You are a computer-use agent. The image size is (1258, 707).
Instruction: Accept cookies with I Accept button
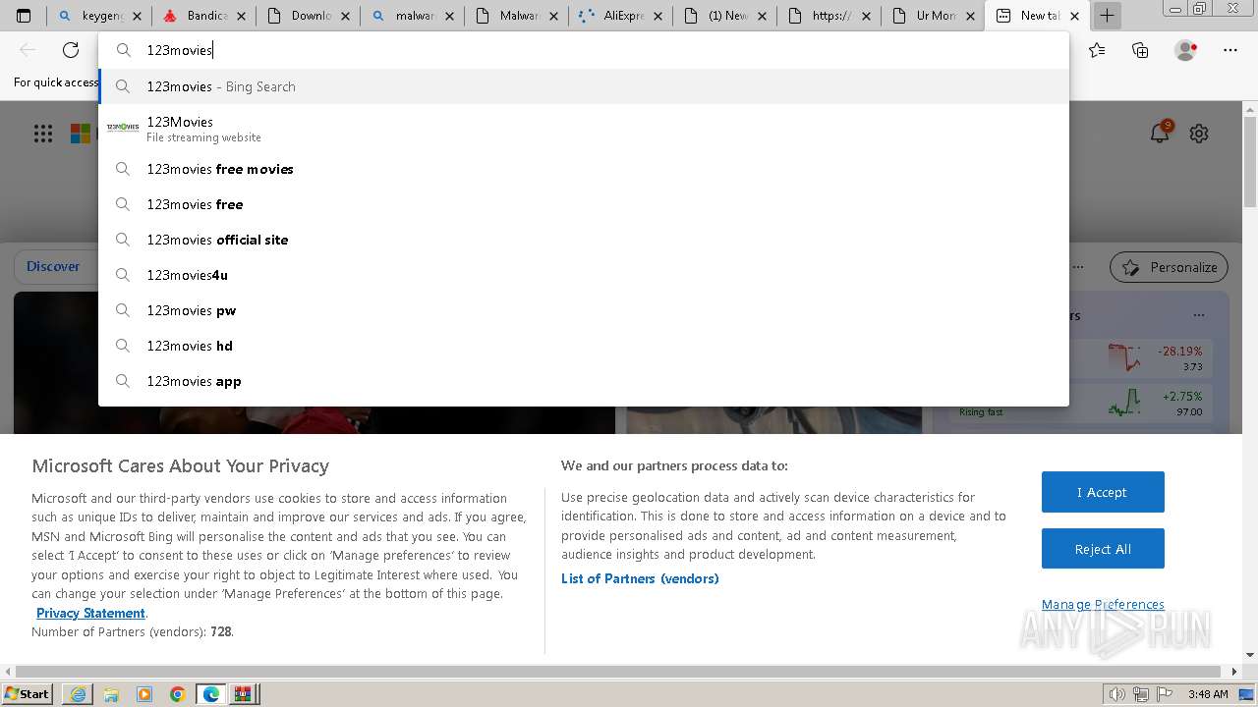[1103, 492]
